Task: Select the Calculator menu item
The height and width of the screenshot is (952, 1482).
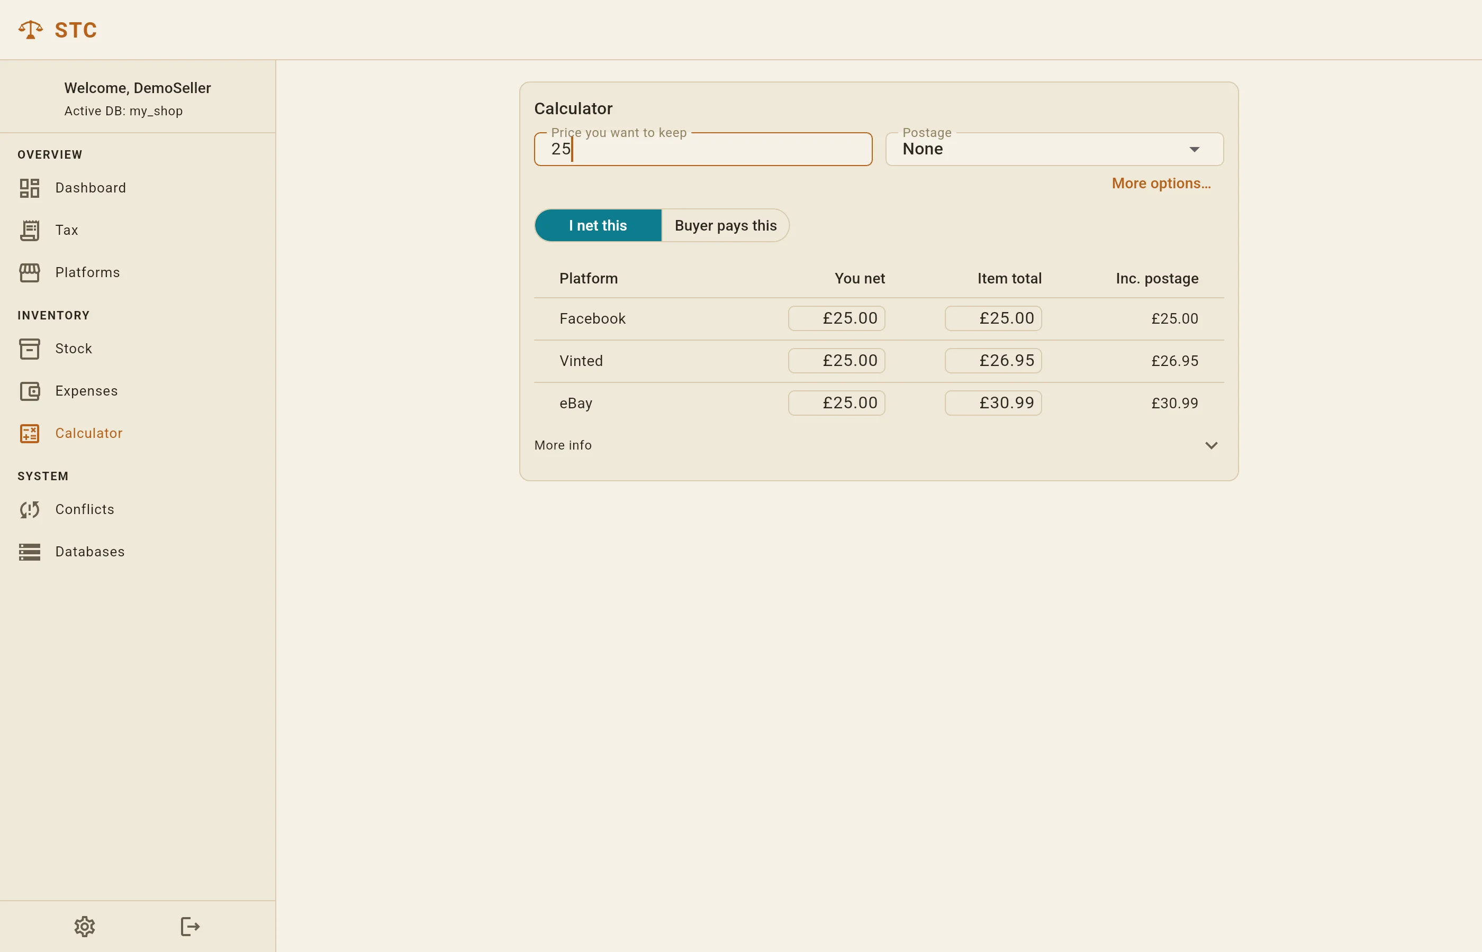Action: [137, 433]
